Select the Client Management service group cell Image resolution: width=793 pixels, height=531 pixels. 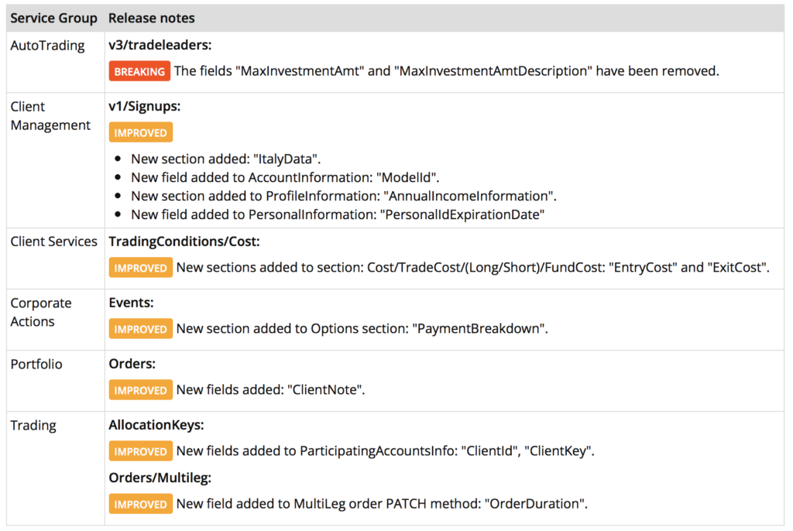pyautogui.click(x=50, y=116)
